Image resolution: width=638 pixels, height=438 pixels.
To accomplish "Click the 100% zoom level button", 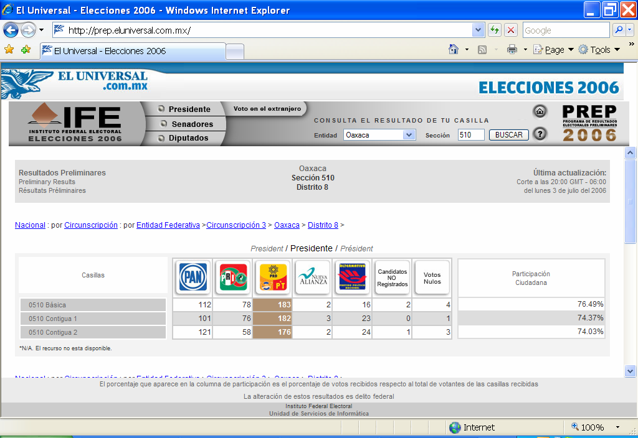I will click(588, 427).
